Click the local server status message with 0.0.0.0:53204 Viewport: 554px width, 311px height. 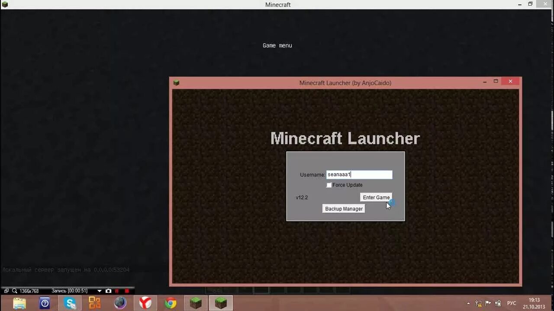tap(66, 270)
